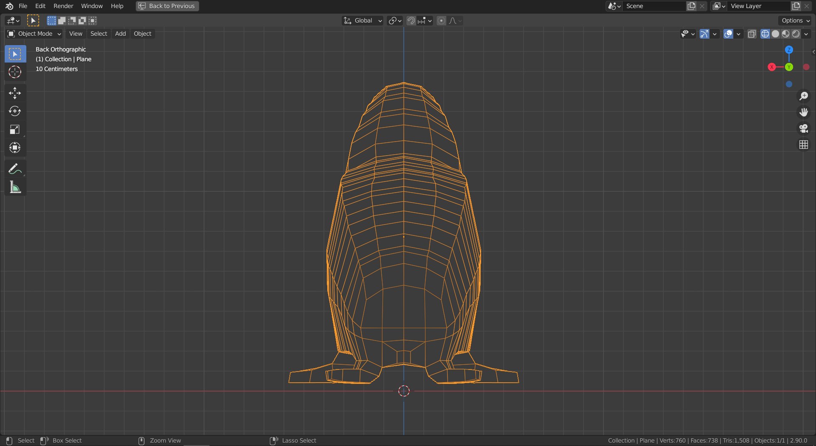Set selection mode to subtract
The height and width of the screenshot is (446, 816).
tap(72, 20)
